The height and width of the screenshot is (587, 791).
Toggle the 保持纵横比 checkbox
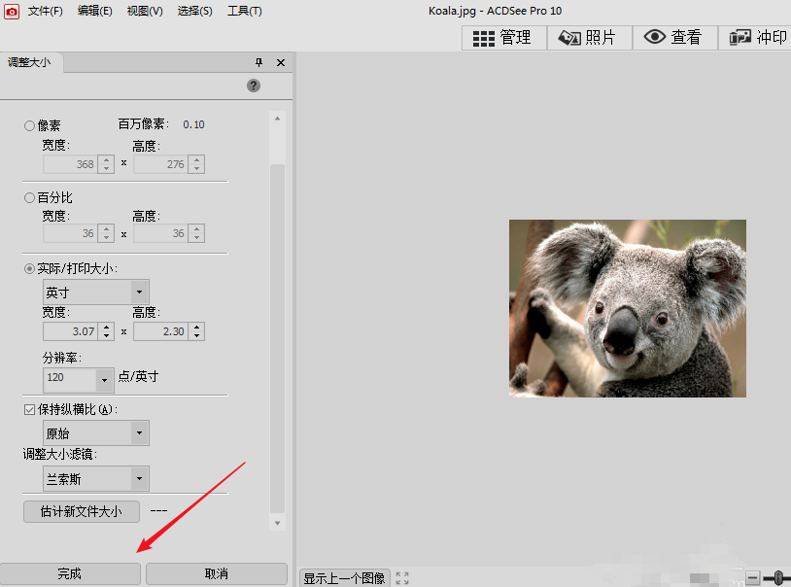29,409
